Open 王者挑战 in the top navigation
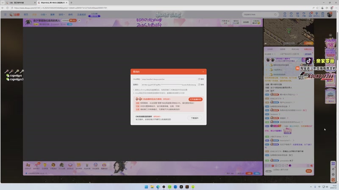The height and width of the screenshot is (190, 339). 81,14
